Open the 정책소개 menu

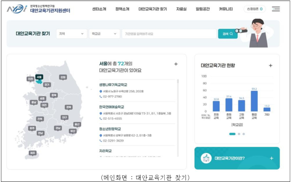point(122,9)
